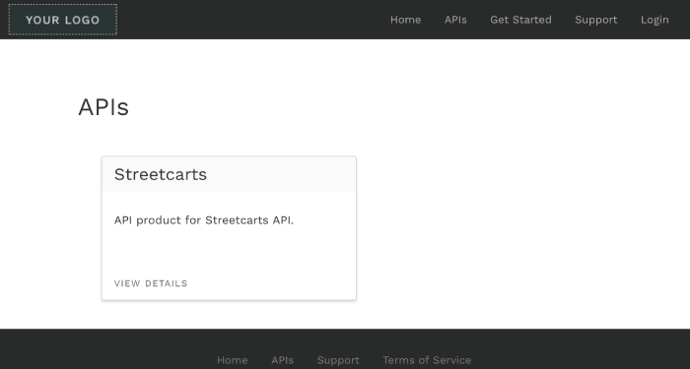Open Home link in the footer
This screenshot has width=690, height=369.
[232, 360]
